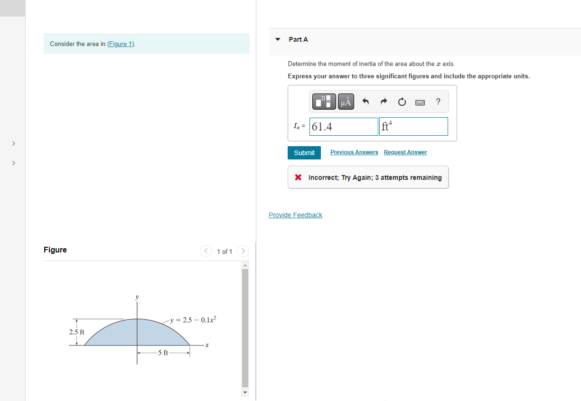Viewport: 581px width, 401px height.
Task: Click the figure panel scrollbar thumb
Action: 245,328
